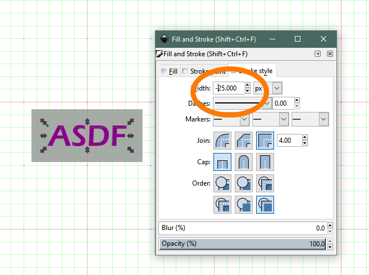The width and height of the screenshot is (369, 275).
Task: Select the bevel join icon
Action: click(x=243, y=141)
